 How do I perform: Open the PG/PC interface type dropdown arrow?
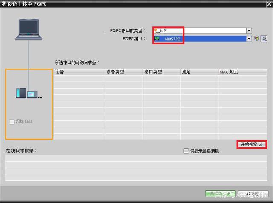tap(249, 31)
